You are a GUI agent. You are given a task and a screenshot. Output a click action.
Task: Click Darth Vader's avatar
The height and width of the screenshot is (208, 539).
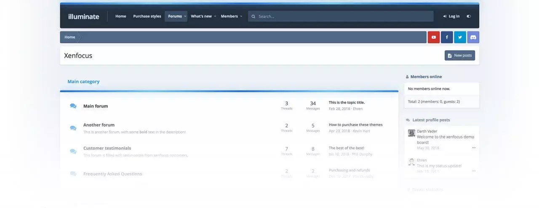click(411, 133)
